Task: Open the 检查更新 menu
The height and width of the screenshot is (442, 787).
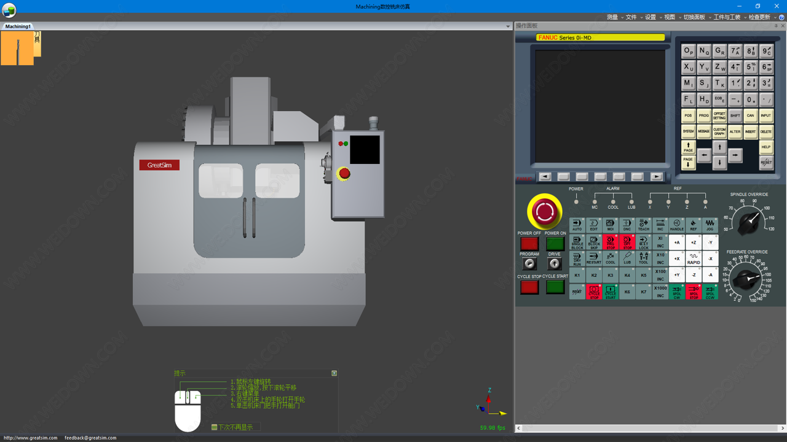Action: (x=759, y=17)
